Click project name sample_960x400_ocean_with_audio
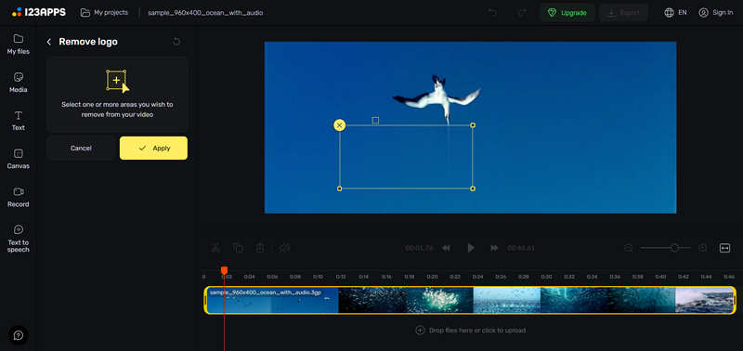The width and height of the screenshot is (743, 351). (x=205, y=13)
